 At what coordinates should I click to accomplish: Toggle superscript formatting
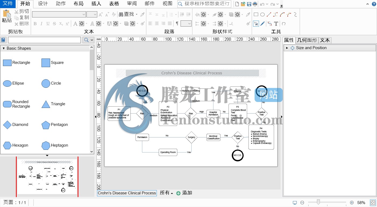(67, 24)
